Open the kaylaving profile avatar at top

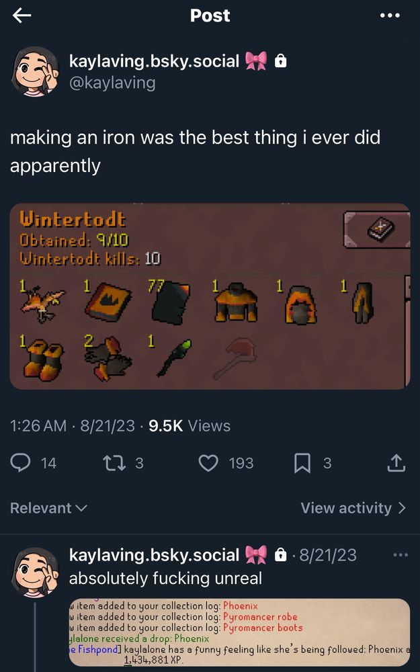click(35, 71)
